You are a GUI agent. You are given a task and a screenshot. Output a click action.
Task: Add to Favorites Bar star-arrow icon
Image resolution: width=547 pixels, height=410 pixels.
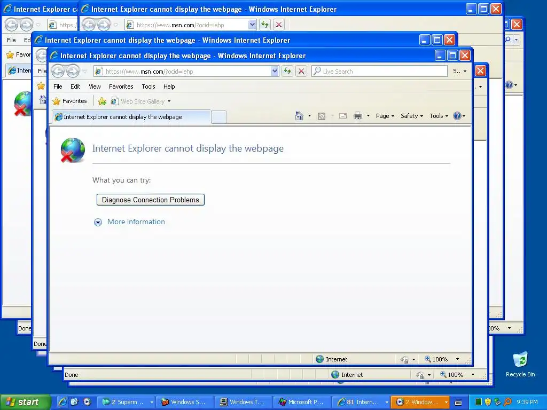102,101
